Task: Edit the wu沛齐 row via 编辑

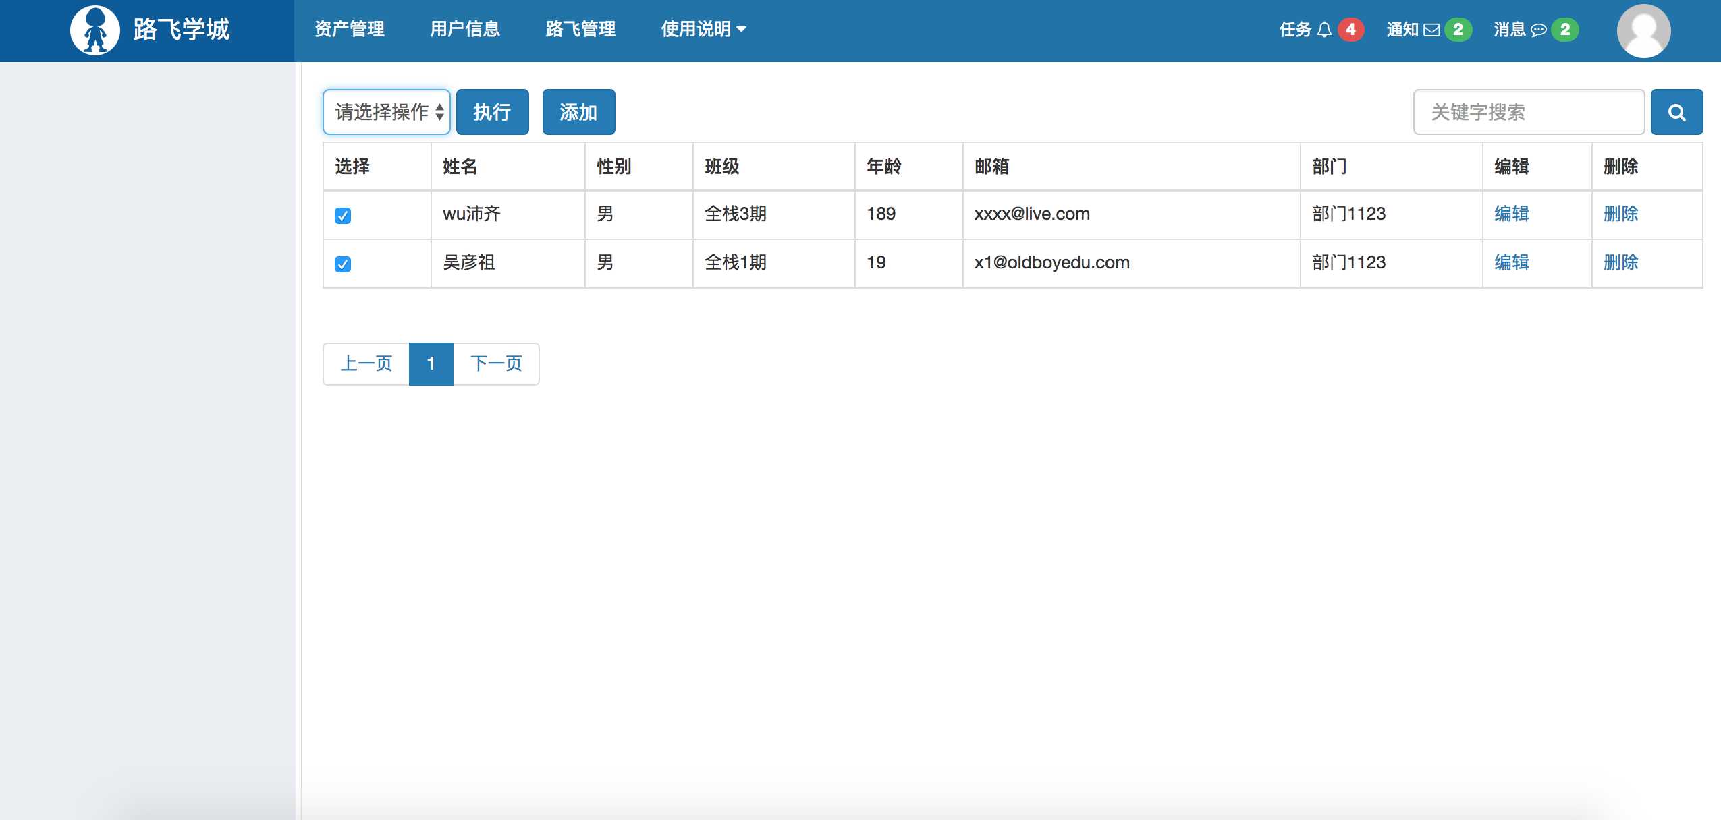Action: (x=1512, y=214)
